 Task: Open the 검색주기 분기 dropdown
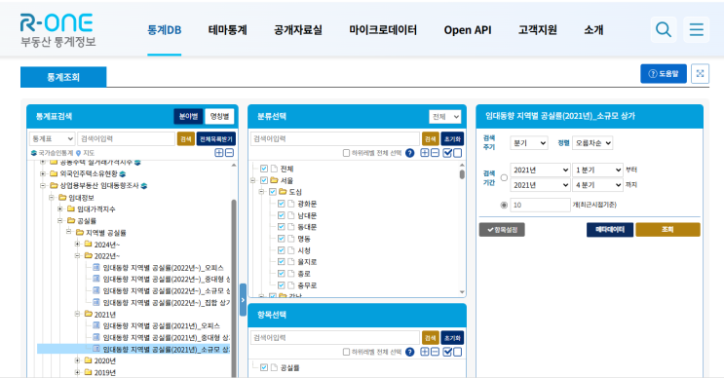pyautogui.click(x=529, y=143)
